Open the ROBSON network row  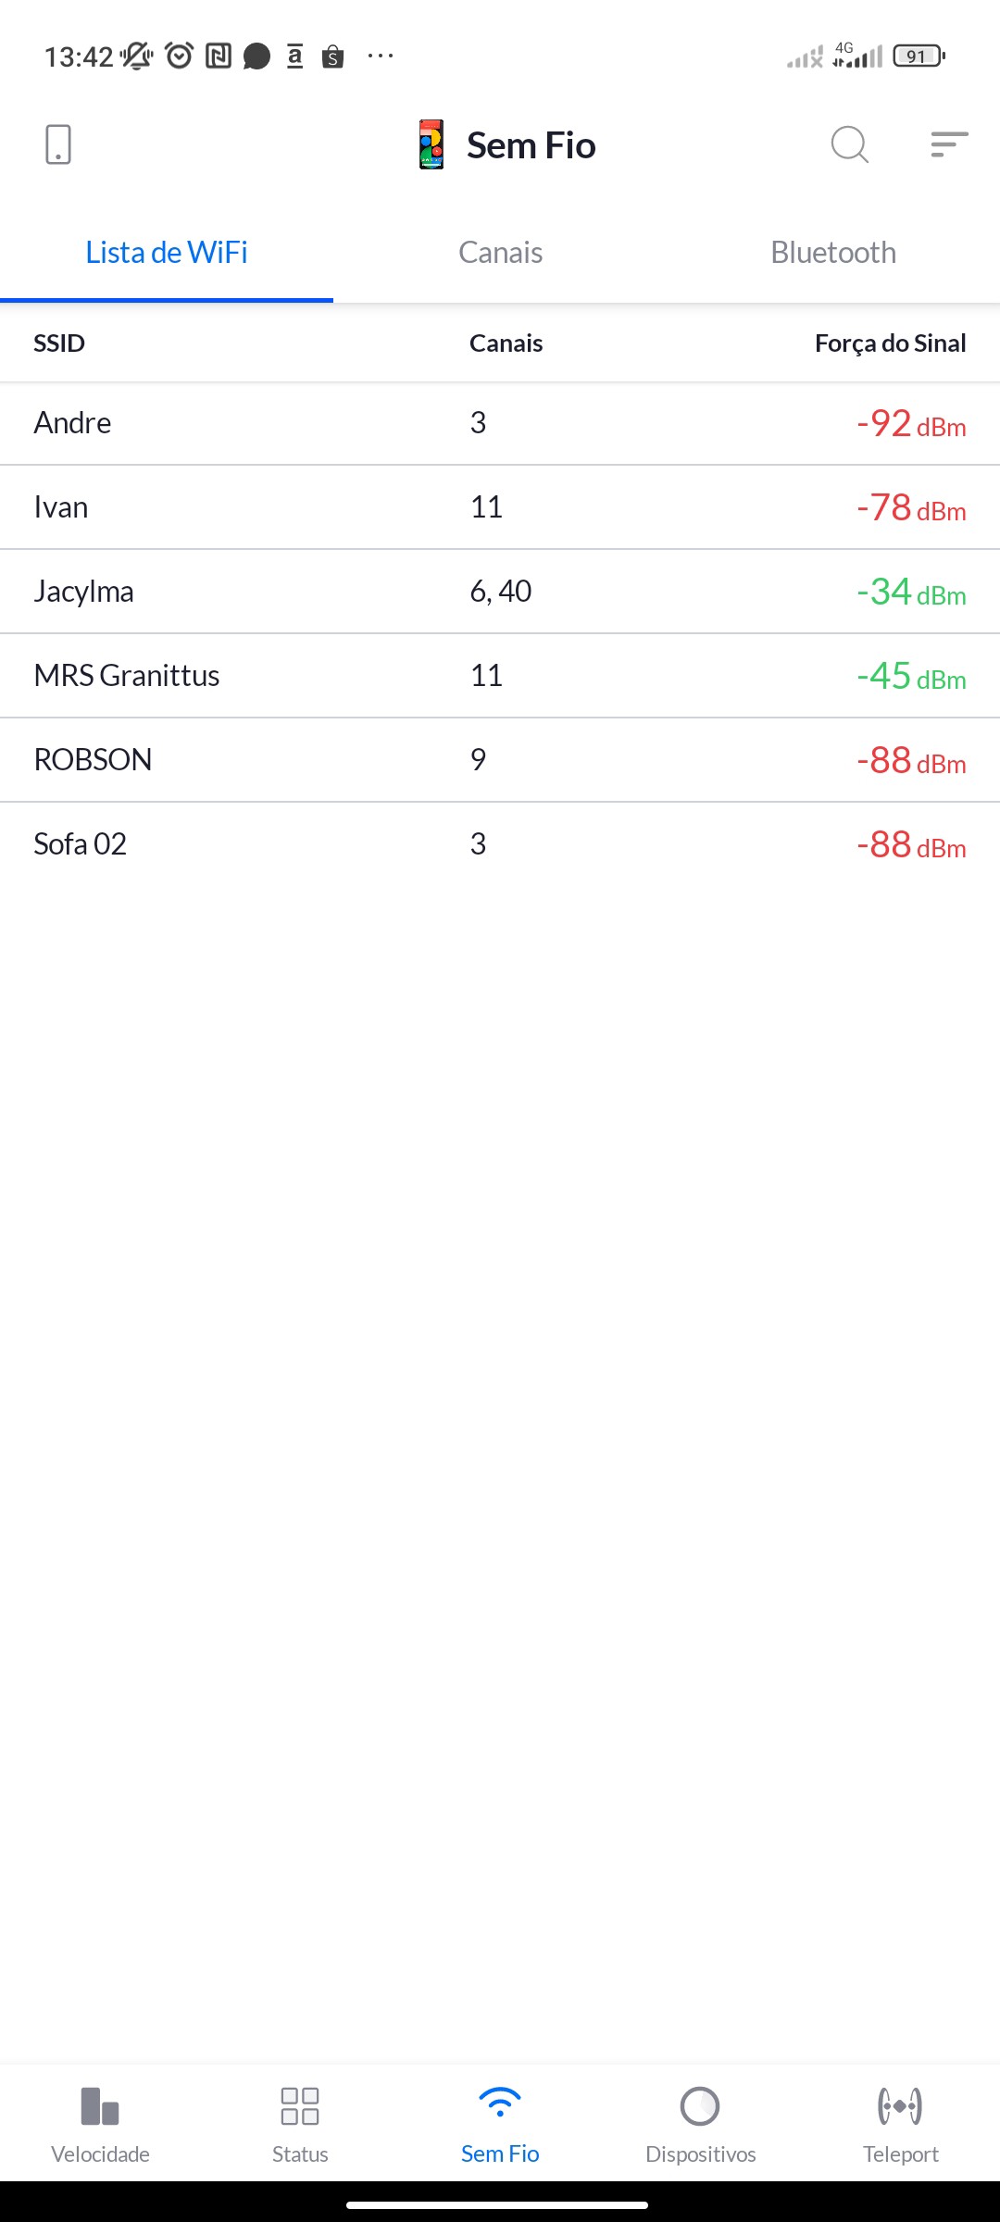(500, 760)
